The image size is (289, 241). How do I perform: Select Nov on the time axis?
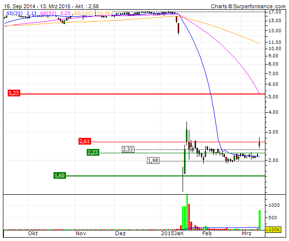click(x=80, y=234)
